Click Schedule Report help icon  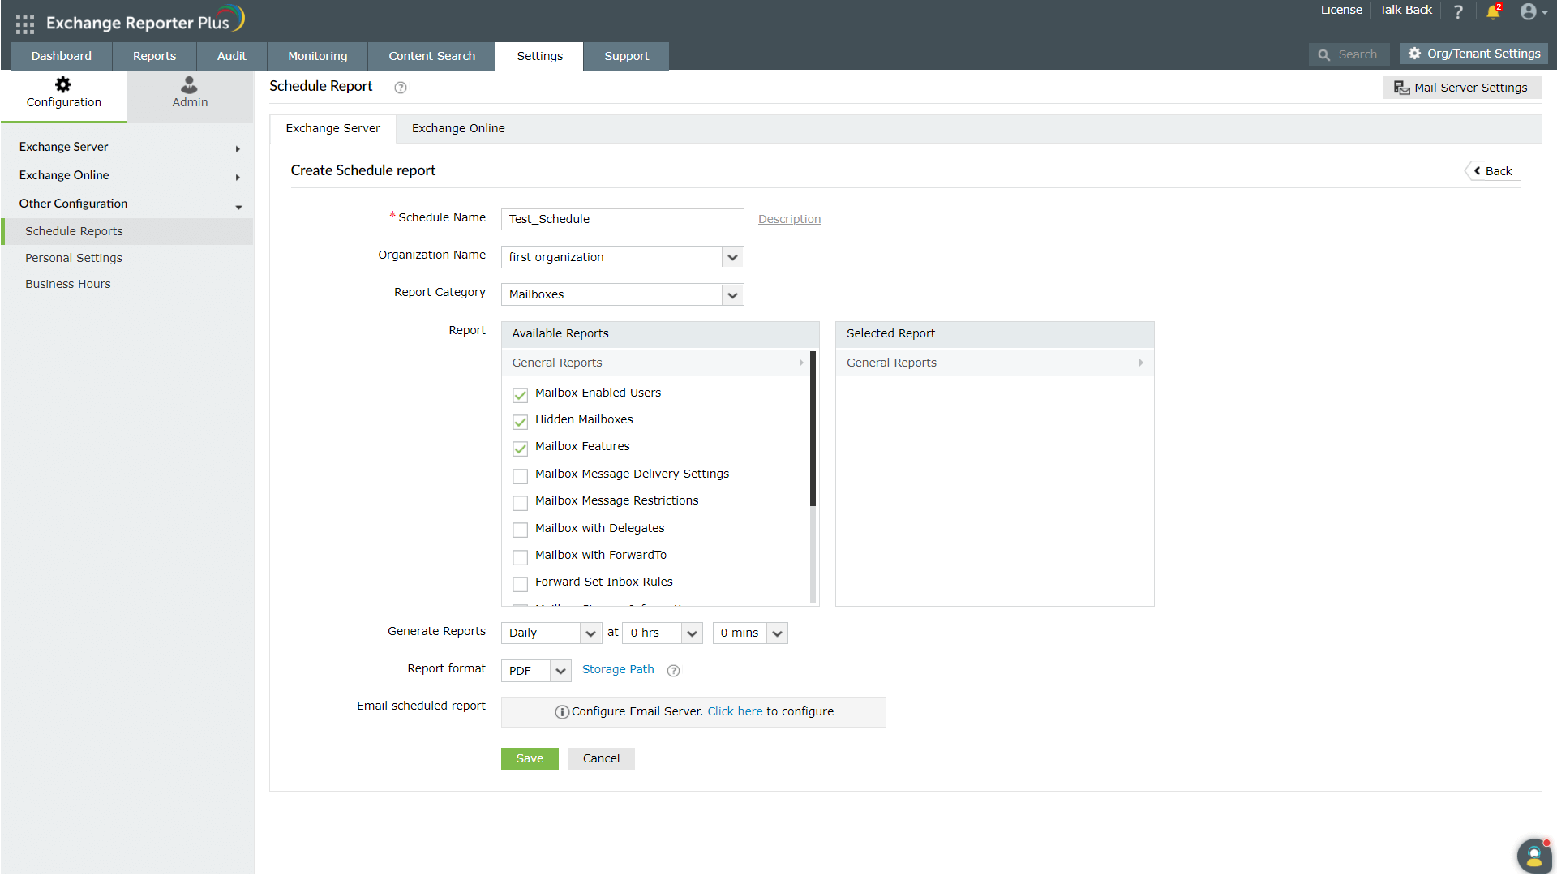[x=400, y=88]
